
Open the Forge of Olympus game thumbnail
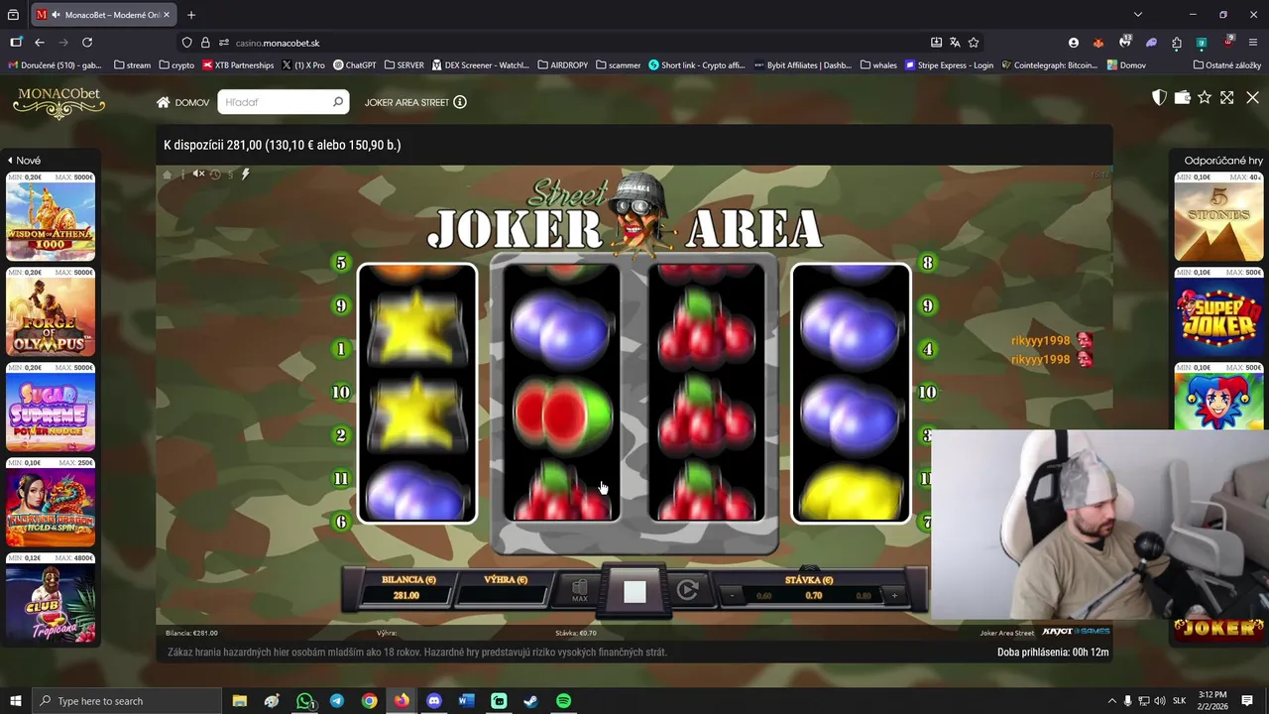pyautogui.click(x=51, y=312)
